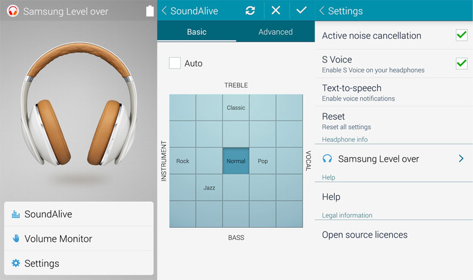Expand Samsung Level over details chevron
Screen dimensions: 473x280
click(x=461, y=159)
